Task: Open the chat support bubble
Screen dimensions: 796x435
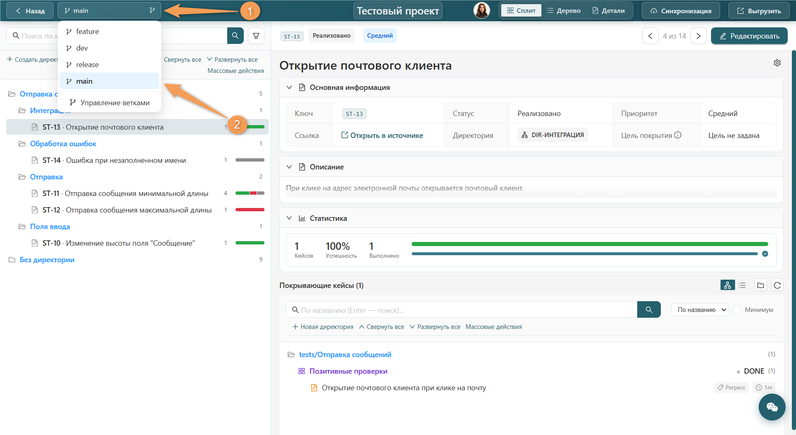Action: tap(772, 407)
